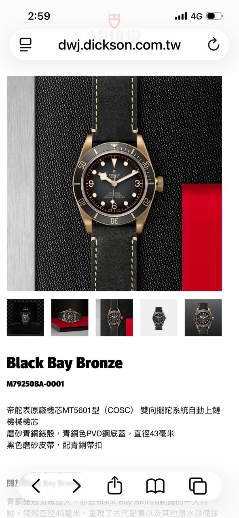Image resolution: width=239 pixels, height=518 pixels.
Task: Go back with the left chevron
Action: 36,486
